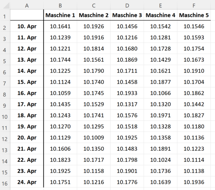Click cell with value 10.1529

tap(94, 104)
